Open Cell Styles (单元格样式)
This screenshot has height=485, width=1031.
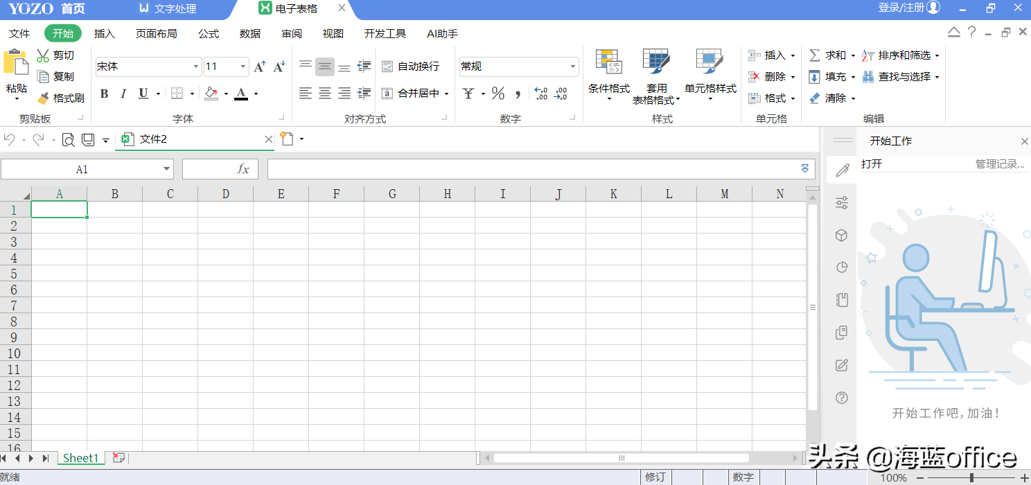tap(710, 75)
